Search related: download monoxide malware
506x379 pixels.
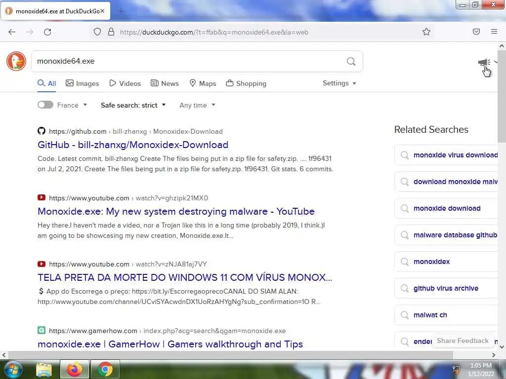[447, 182]
